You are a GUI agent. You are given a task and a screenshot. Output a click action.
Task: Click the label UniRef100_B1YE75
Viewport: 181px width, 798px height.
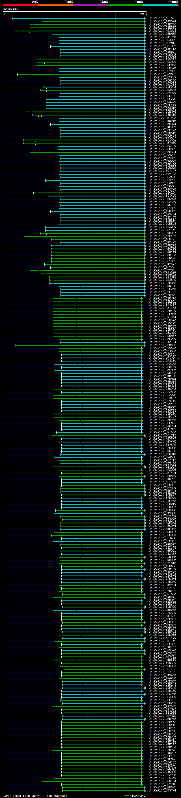coord(162,444)
